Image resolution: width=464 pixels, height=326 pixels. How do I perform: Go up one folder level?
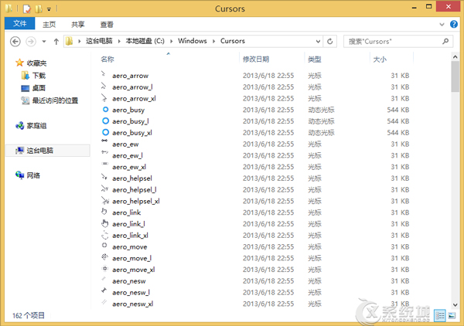56,42
